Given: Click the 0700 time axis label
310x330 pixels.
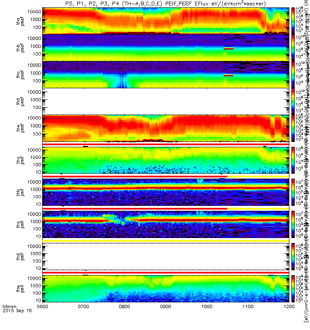Looking at the screenshot, I should (x=83, y=306).
